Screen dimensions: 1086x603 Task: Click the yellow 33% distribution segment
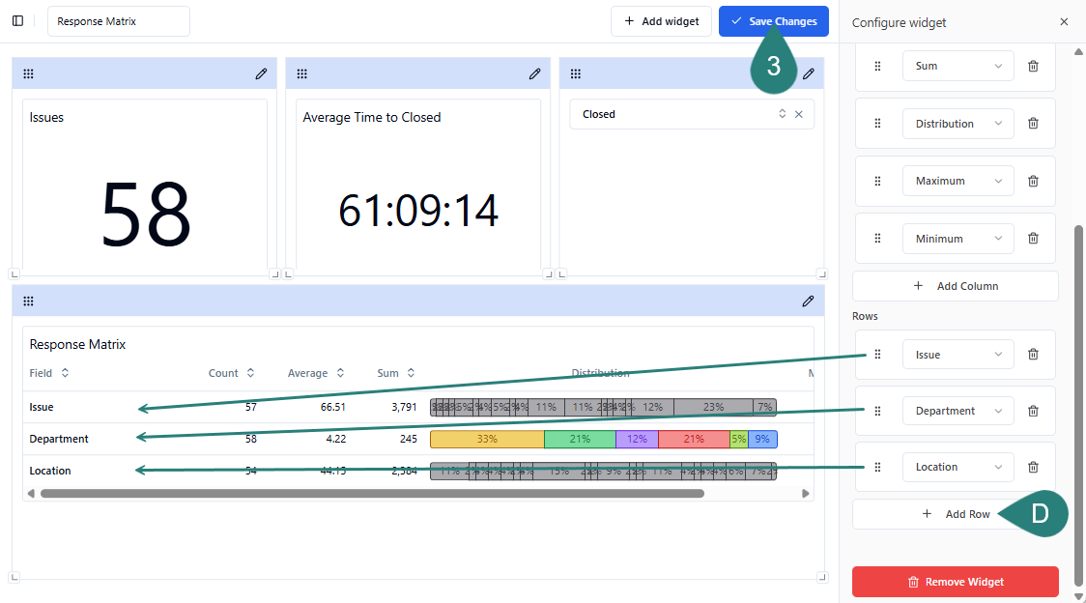pyautogui.click(x=487, y=439)
